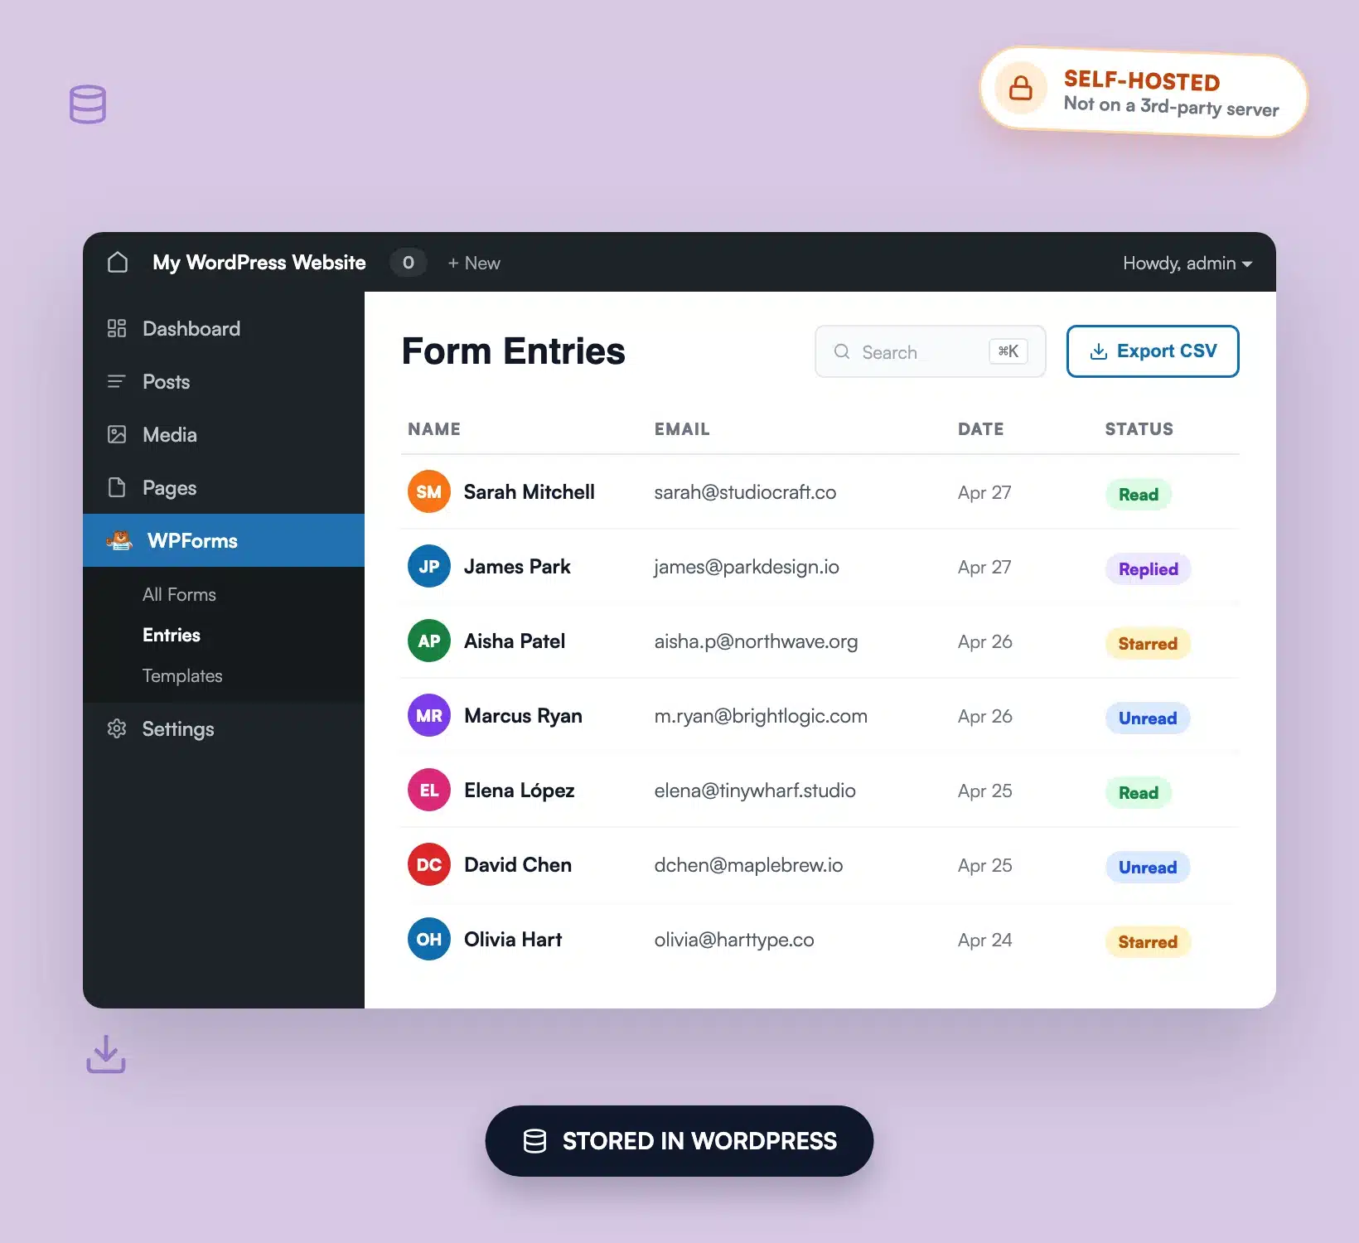Sort by the EMAIL column header
Screen dimensions: 1359x1243
[x=682, y=428]
